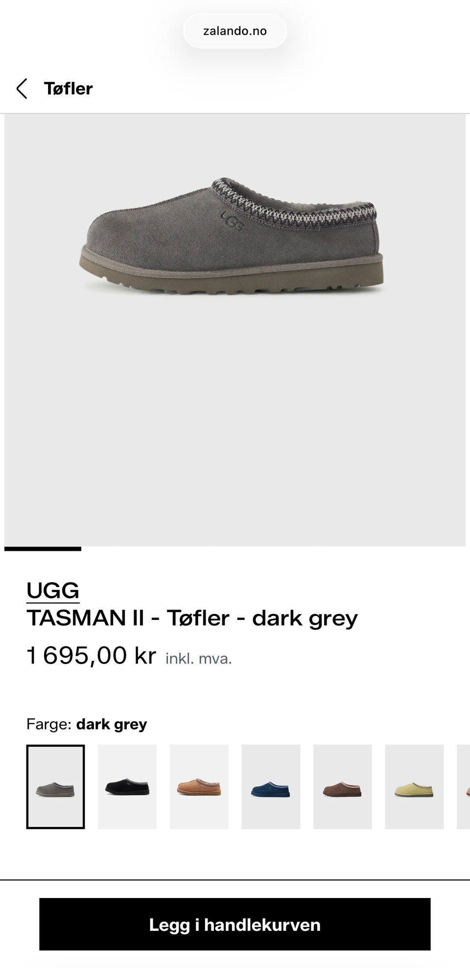Select the light green slipper color
The image size is (470, 968).
click(414, 786)
